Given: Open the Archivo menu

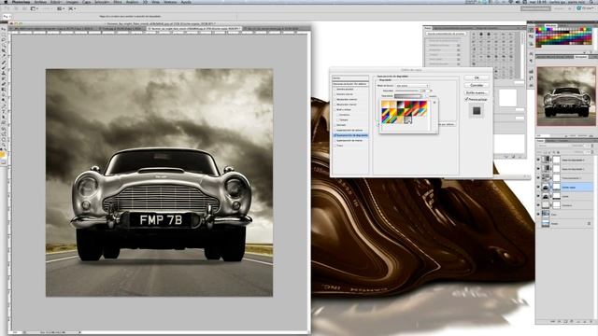Looking at the screenshot, I should 40,2.
